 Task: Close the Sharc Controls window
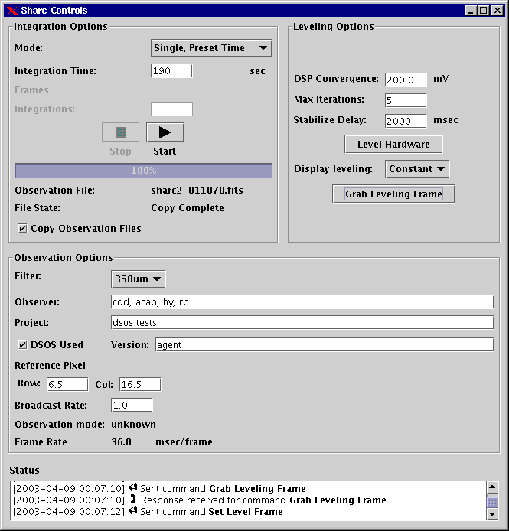pos(497,11)
